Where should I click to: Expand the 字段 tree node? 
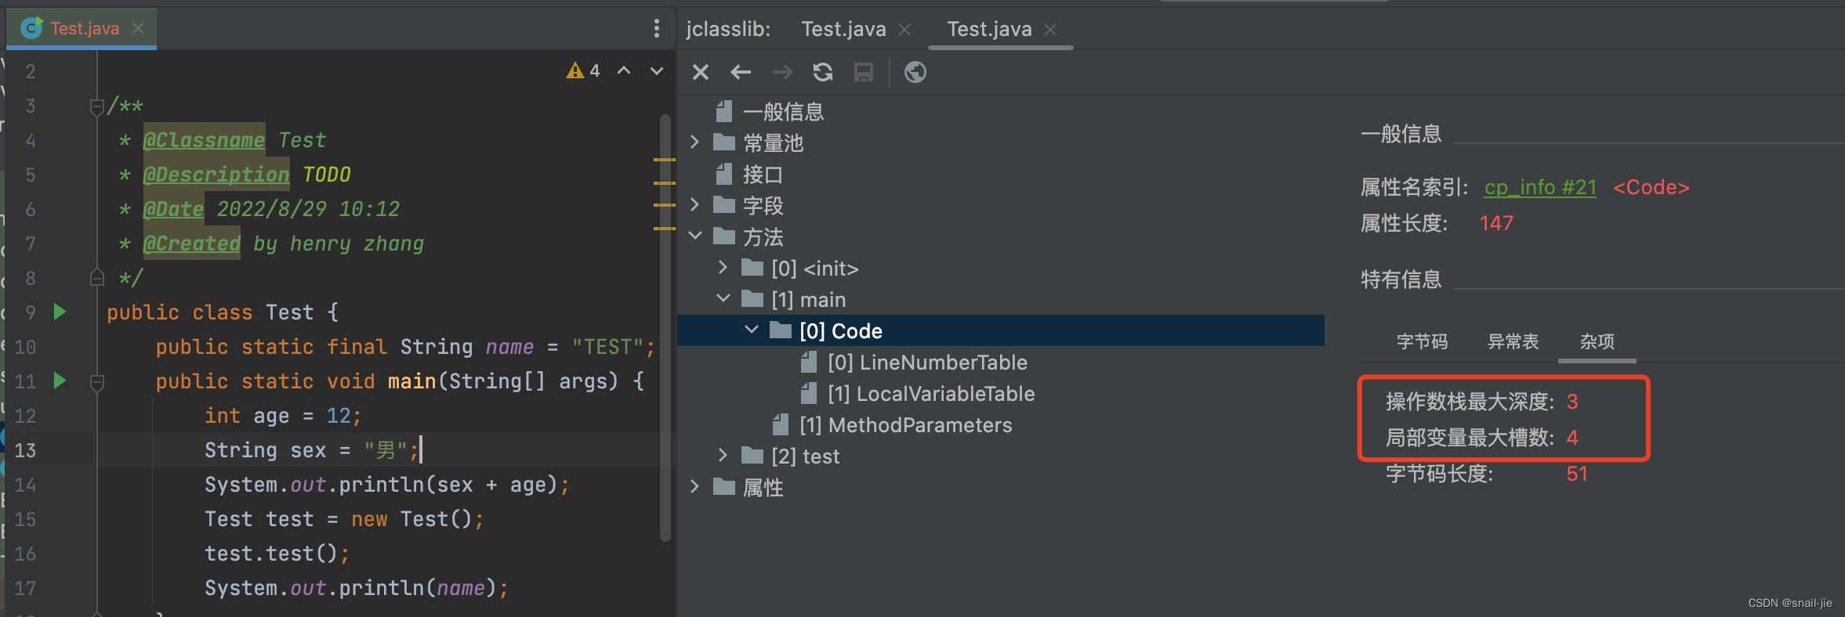[x=695, y=204]
